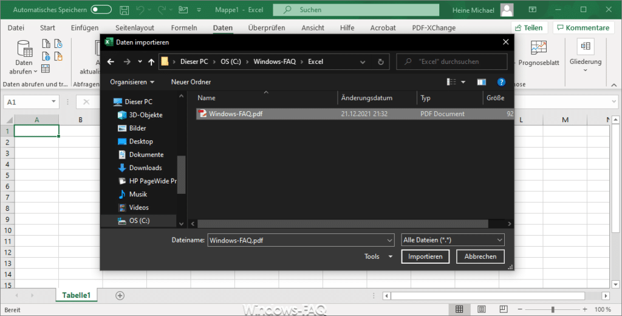The width and height of the screenshot is (622, 316).
Task: Select column A header in the sheet
Action: click(x=36, y=120)
